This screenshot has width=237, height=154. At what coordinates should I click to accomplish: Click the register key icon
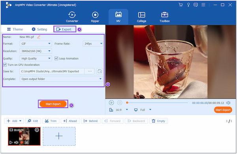click(188, 5)
